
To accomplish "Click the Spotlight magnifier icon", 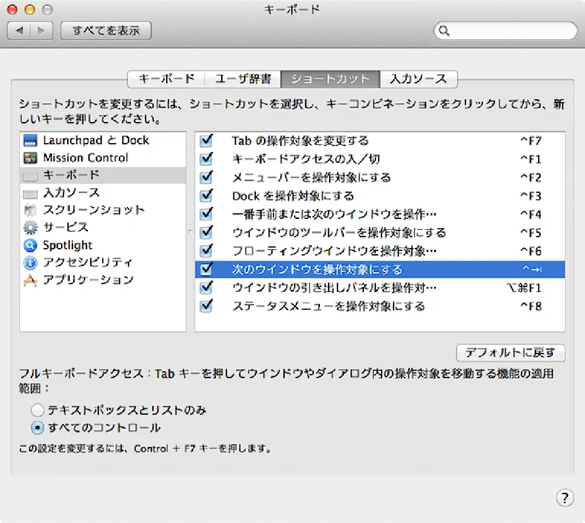I will pyautogui.click(x=30, y=245).
